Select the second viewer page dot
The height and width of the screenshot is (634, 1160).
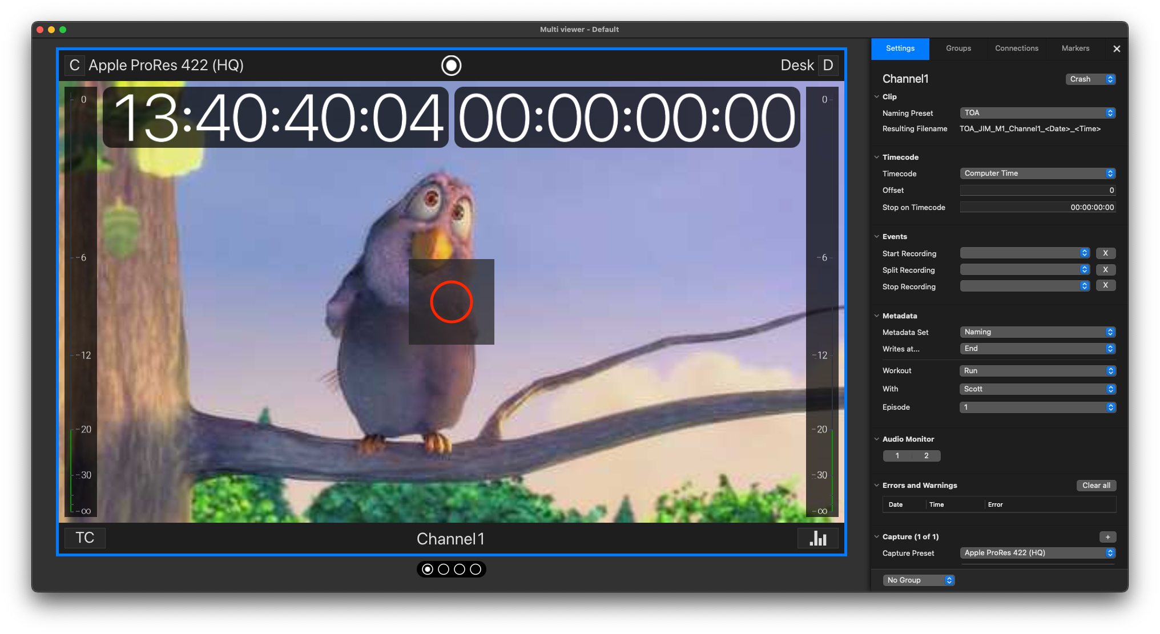443,569
